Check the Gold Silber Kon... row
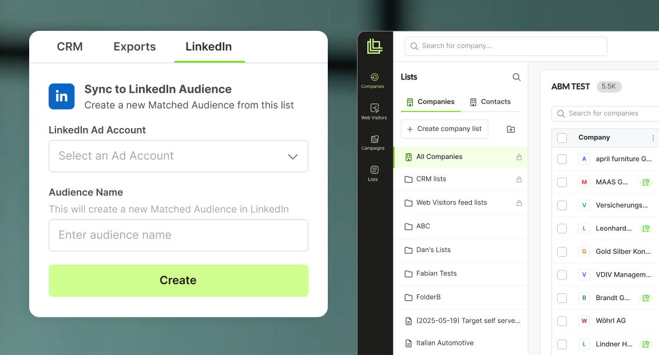 pos(562,252)
